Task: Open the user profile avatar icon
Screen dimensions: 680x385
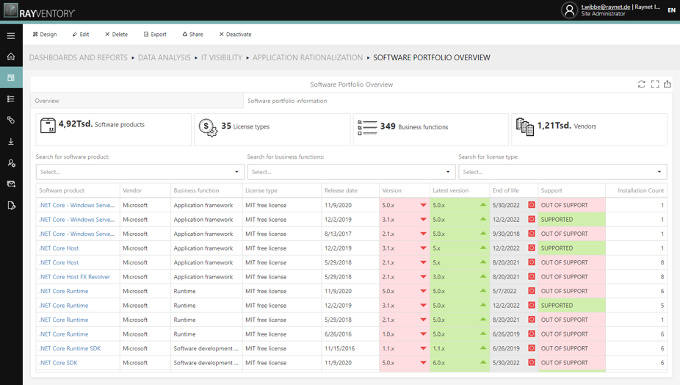Action: click(x=569, y=10)
